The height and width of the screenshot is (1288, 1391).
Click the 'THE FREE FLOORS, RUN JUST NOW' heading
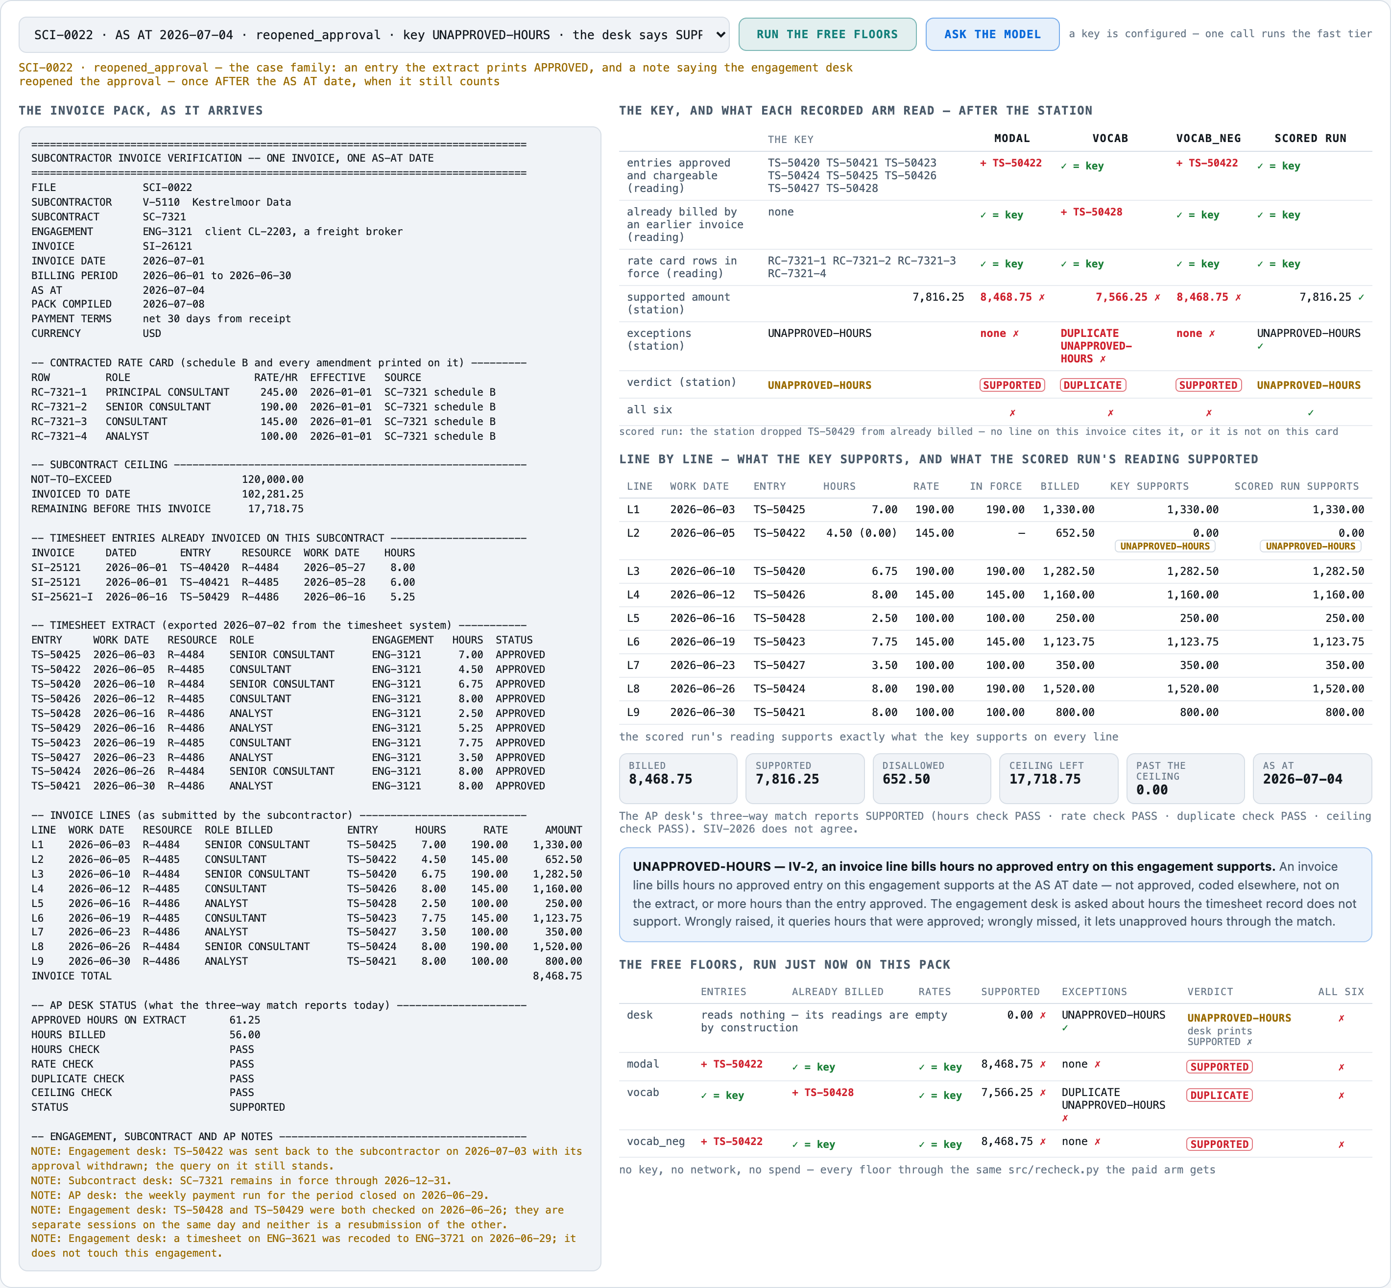pyautogui.click(x=785, y=965)
